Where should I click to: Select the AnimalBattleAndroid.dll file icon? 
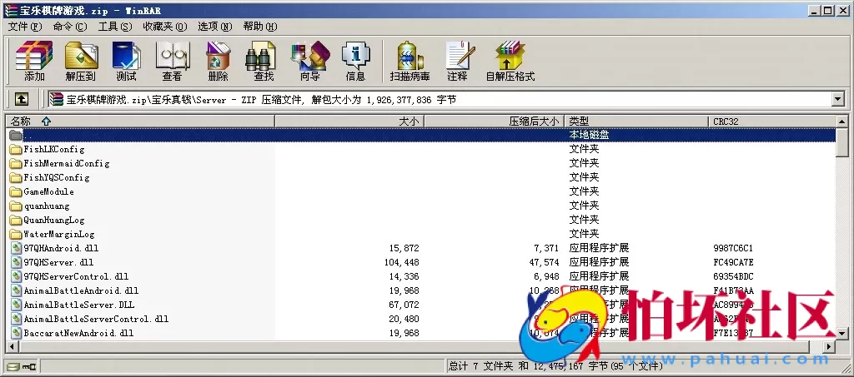pos(16,290)
